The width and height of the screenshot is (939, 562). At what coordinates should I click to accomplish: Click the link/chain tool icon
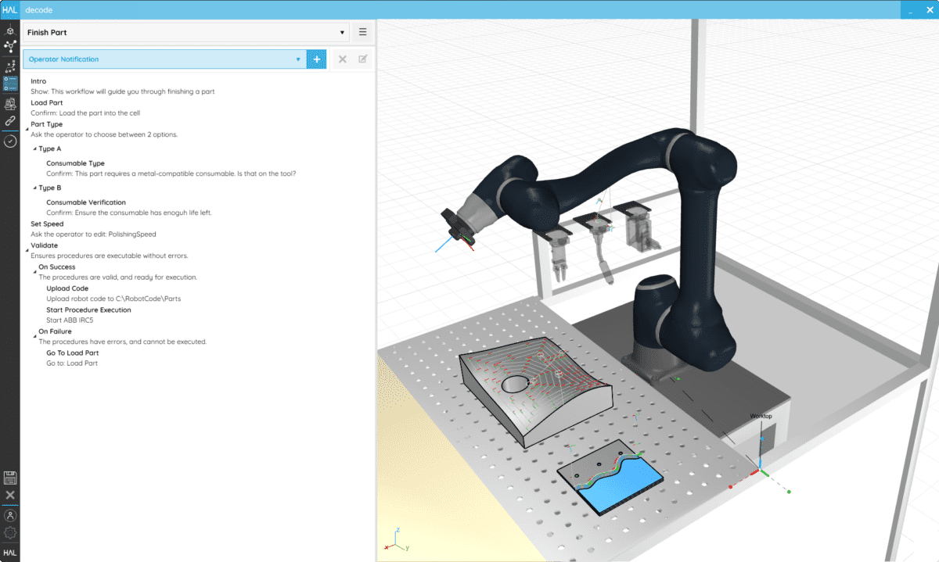click(x=10, y=120)
